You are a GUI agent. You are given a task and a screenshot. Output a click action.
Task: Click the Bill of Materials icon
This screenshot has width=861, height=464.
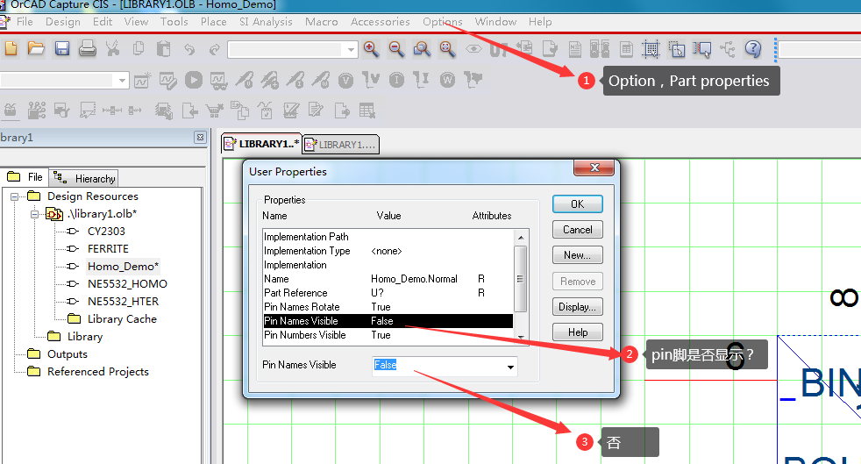click(x=626, y=49)
